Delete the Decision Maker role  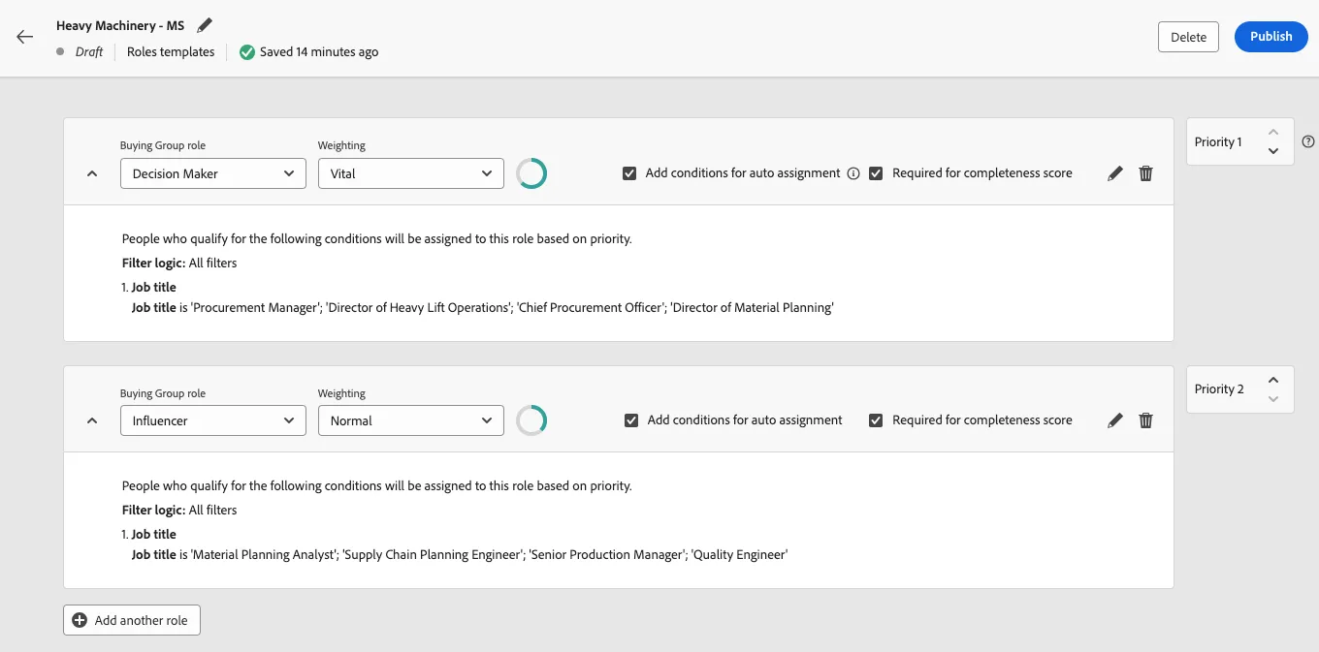pos(1145,173)
